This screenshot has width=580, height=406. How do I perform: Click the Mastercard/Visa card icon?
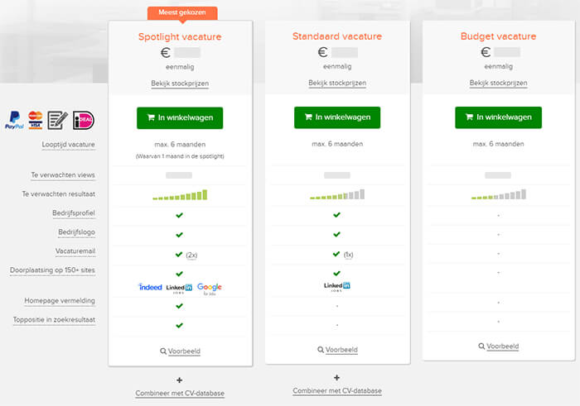(x=36, y=120)
